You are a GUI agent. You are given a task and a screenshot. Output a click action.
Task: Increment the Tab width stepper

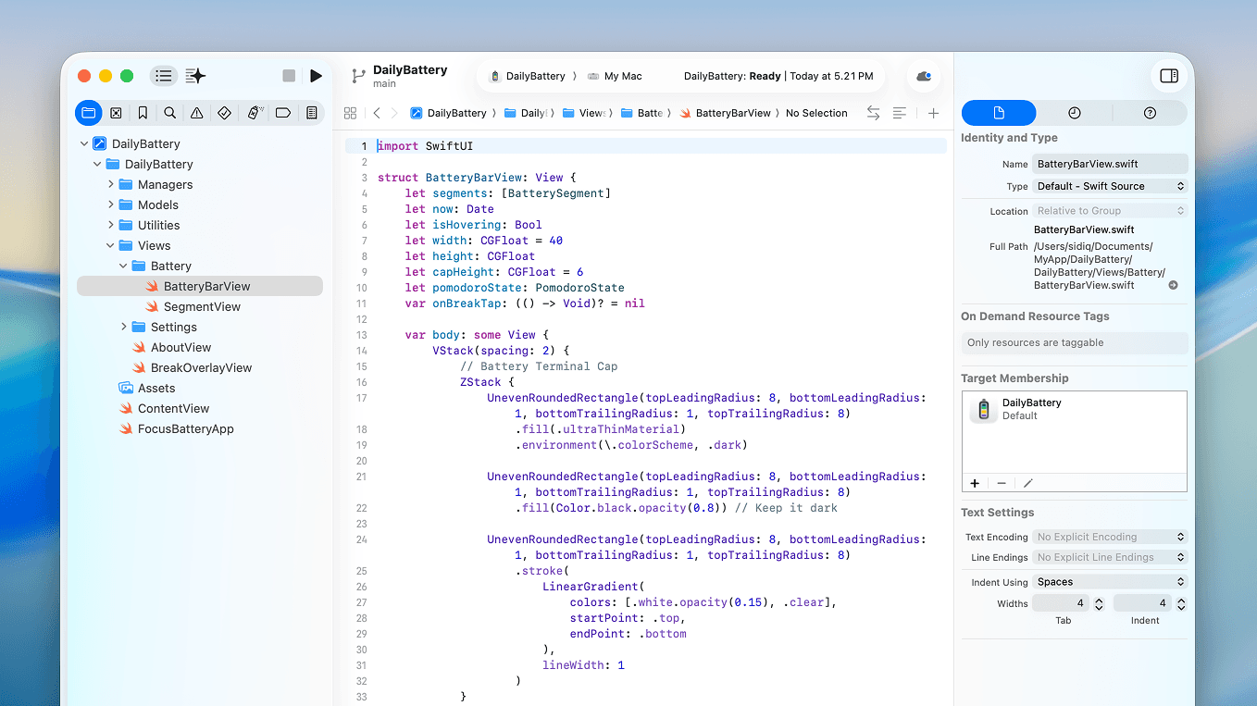point(1099,600)
